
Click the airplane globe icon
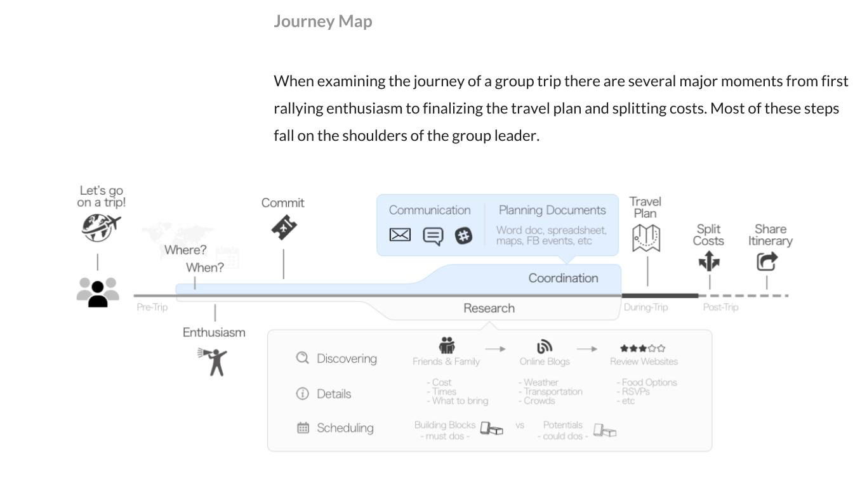click(x=101, y=227)
